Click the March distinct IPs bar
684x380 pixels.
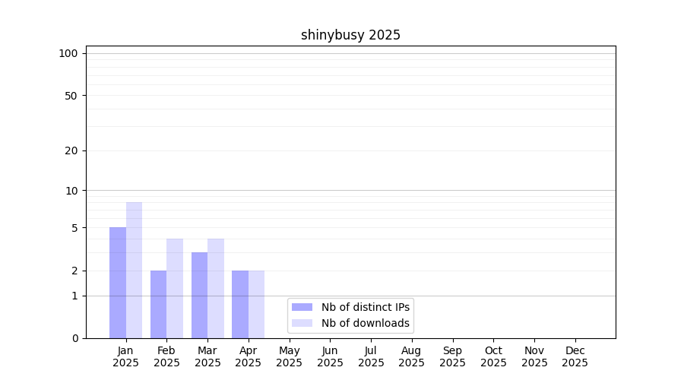[199, 295]
